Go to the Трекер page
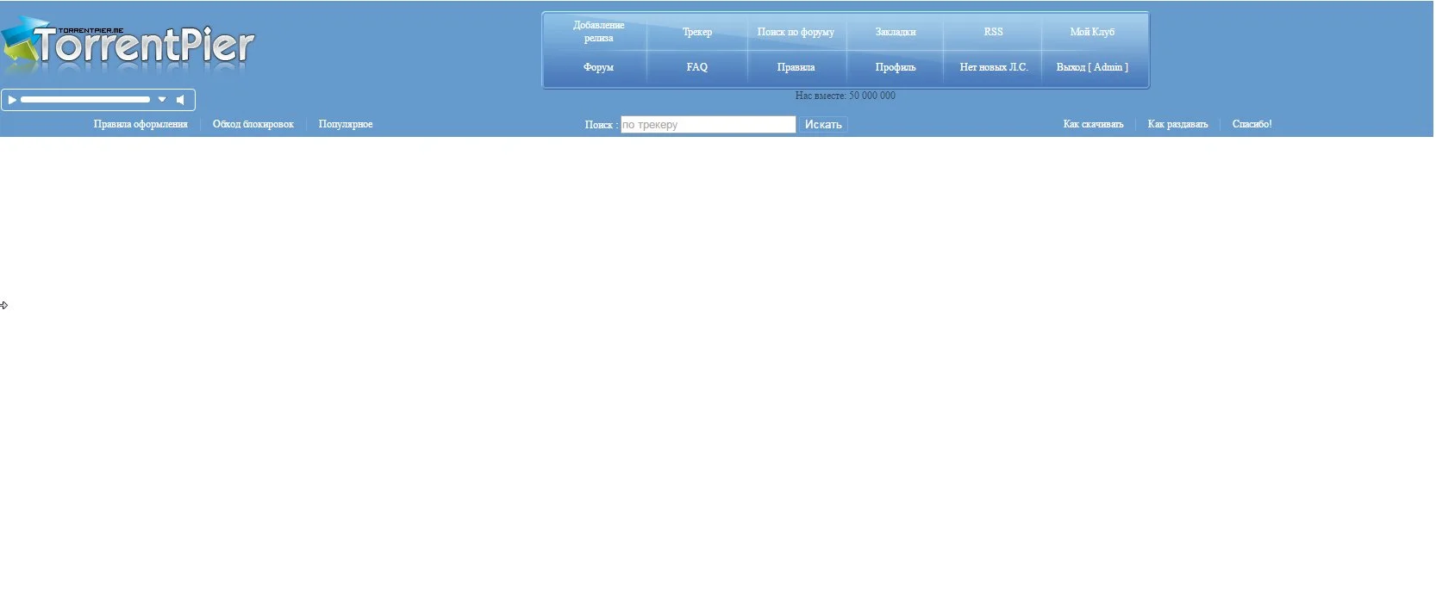The width and height of the screenshot is (1436, 614). (697, 32)
